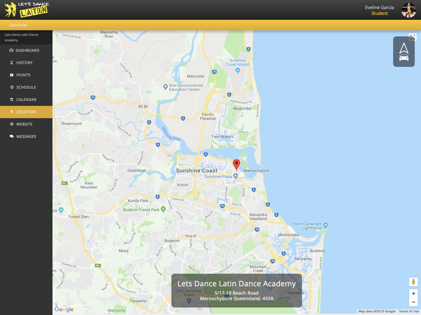Click the Kunda Park map label

[138, 201]
